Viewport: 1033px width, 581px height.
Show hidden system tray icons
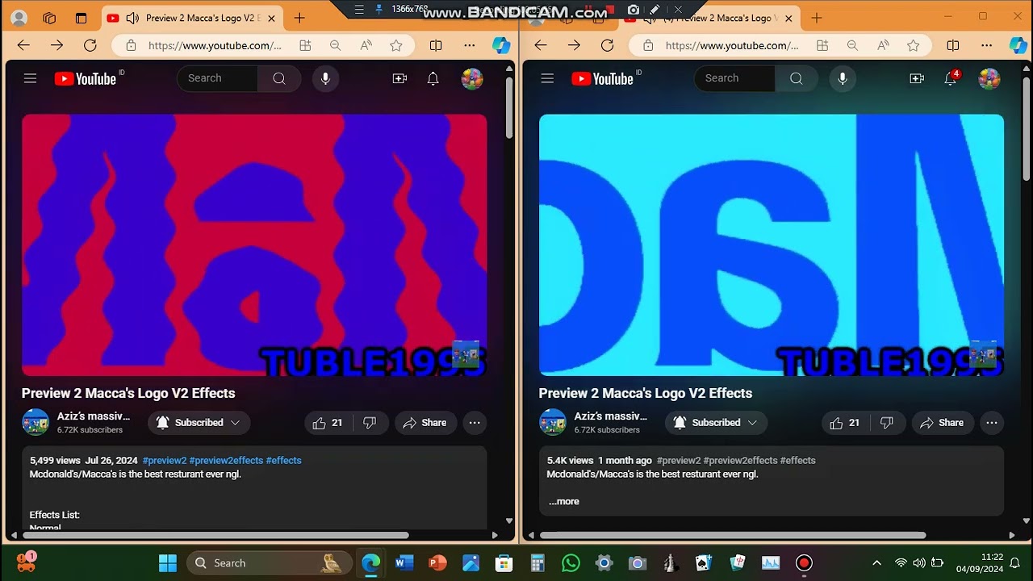click(876, 562)
